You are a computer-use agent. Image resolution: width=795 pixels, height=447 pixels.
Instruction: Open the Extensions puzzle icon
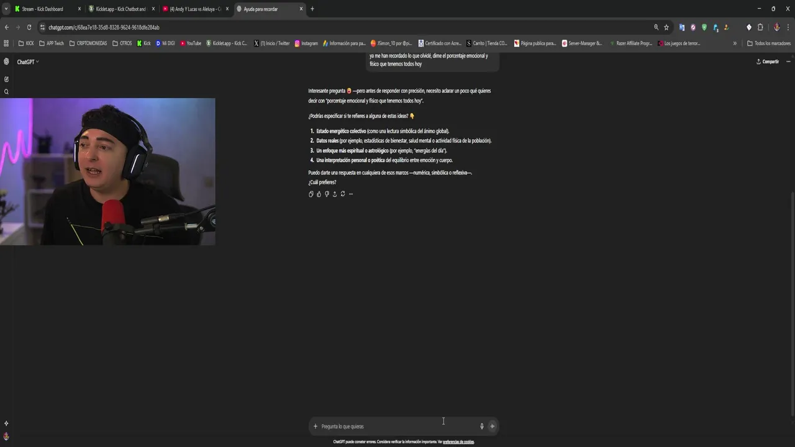tap(760, 27)
